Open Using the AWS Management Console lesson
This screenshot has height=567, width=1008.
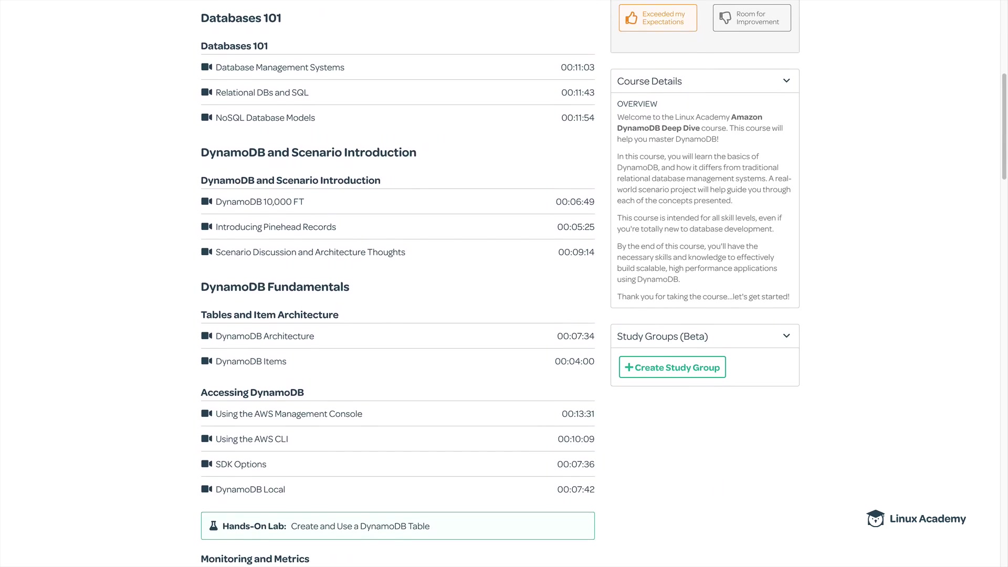click(289, 414)
